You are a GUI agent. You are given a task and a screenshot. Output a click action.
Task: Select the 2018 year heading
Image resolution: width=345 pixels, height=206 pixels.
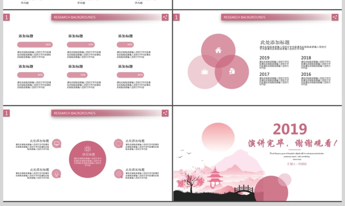pyautogui.click(x=306, y=58)
